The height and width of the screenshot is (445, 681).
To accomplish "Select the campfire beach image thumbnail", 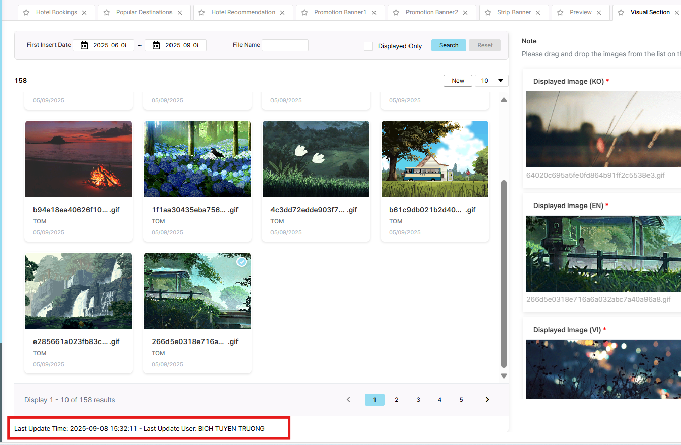I will 79,159.
